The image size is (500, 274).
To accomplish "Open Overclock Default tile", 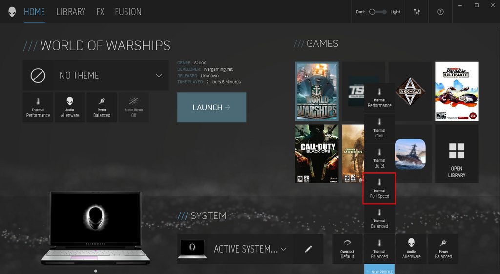I will [x=347, y=249].
